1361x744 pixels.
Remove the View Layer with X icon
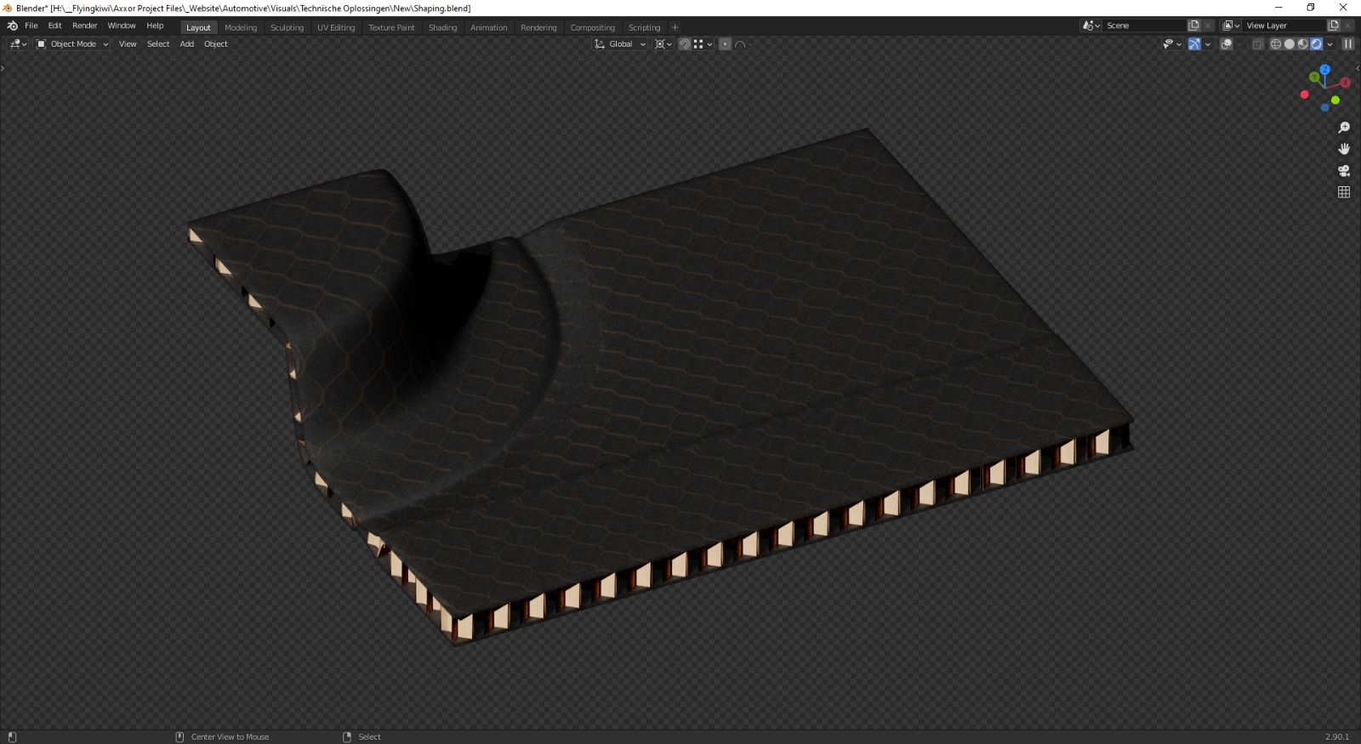coord(1347,26)
